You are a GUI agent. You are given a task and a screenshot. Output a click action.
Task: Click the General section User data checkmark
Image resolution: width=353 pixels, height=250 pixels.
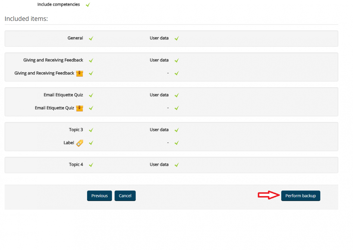(176, 38)
